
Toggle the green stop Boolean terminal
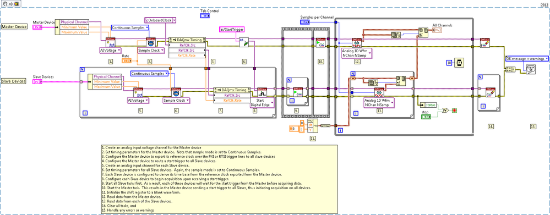426,116
